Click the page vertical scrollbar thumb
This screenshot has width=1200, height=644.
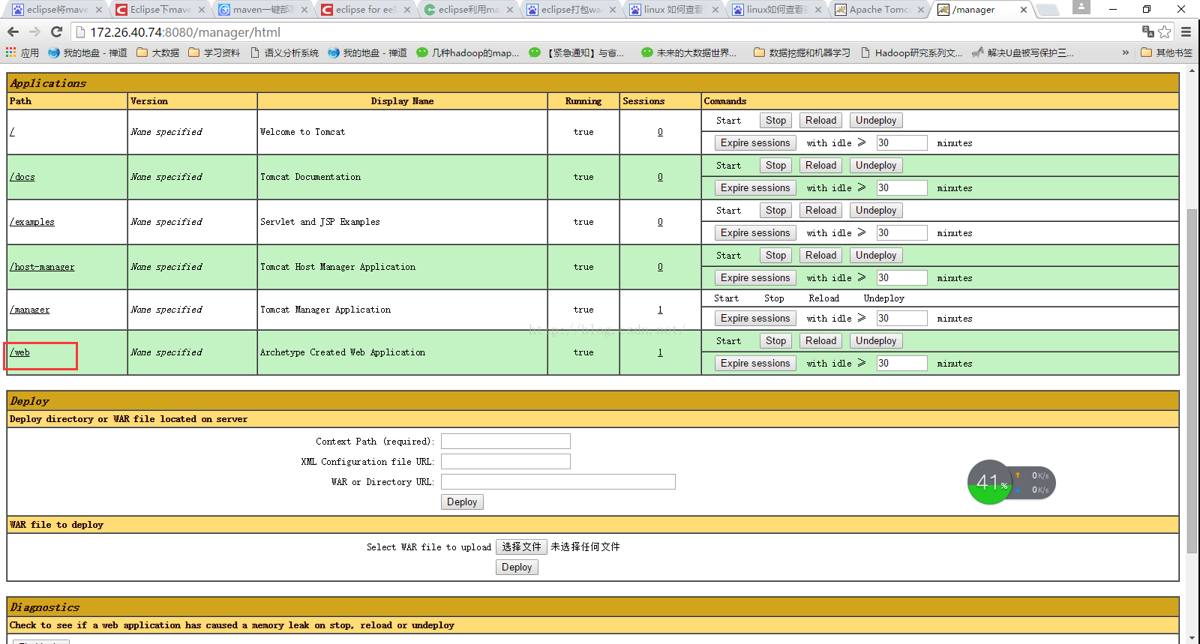click(1192, 381)
